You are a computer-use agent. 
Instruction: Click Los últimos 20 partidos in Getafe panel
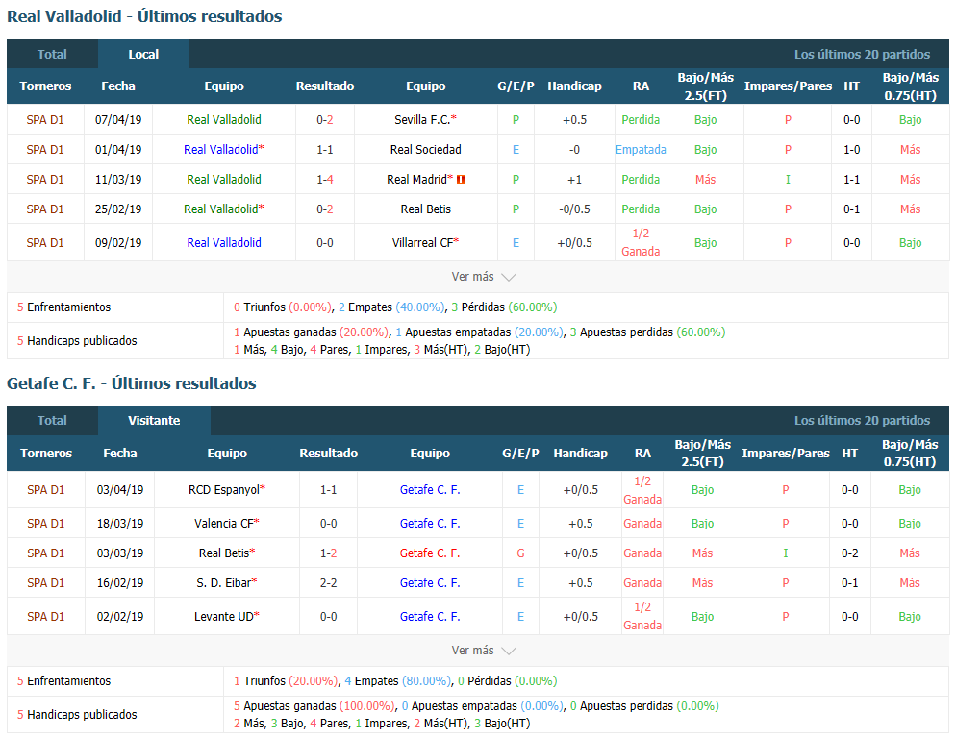(x=862, y=421)
